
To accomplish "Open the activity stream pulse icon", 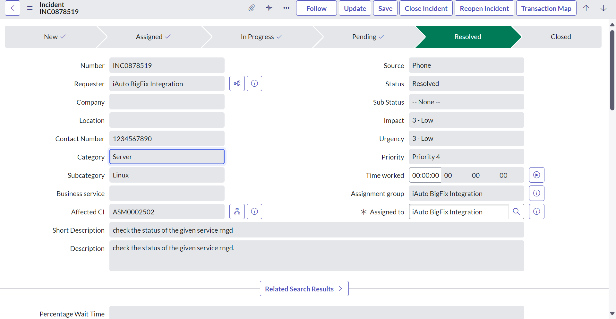I will pyautogui.click(x=269, y=8).
